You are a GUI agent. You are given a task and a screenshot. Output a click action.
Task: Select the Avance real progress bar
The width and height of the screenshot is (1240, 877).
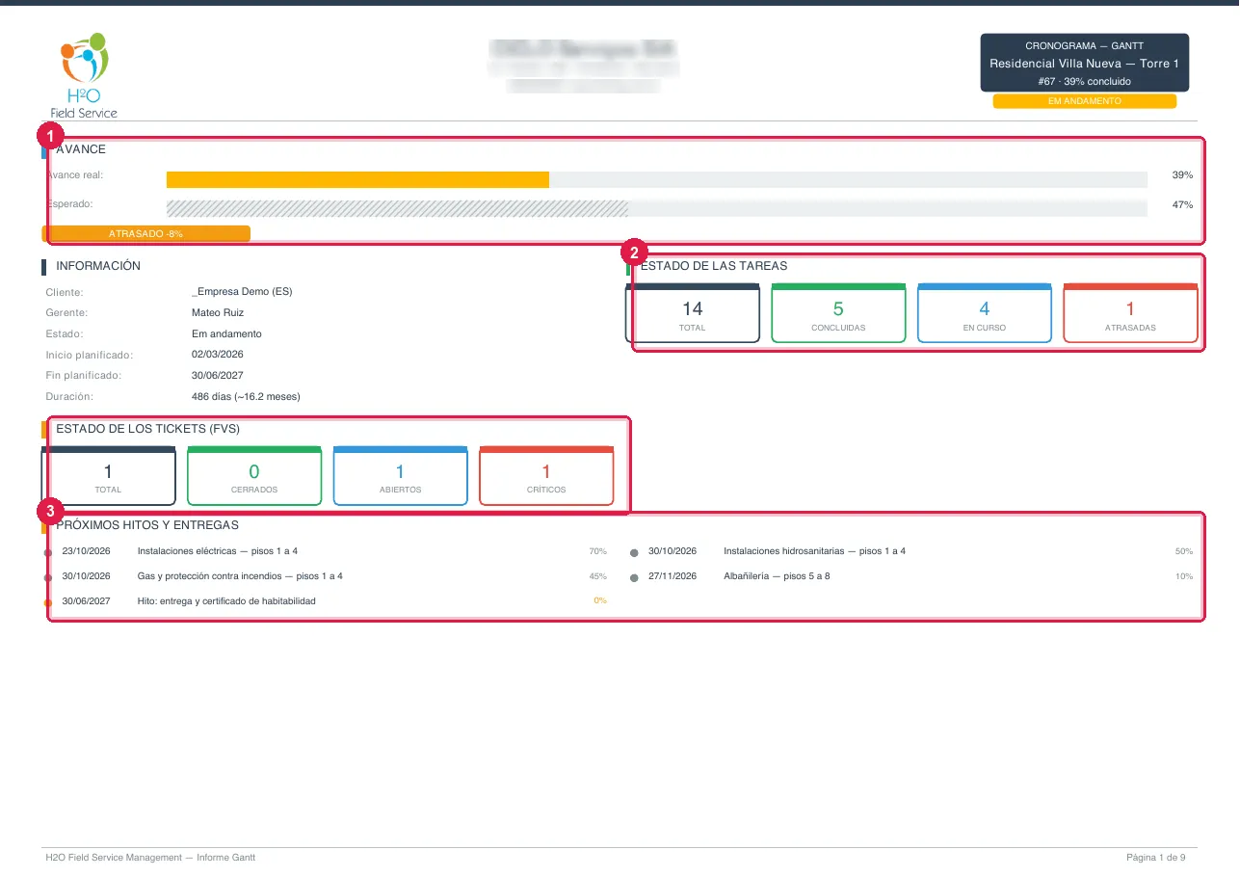(x=657, y=179)
